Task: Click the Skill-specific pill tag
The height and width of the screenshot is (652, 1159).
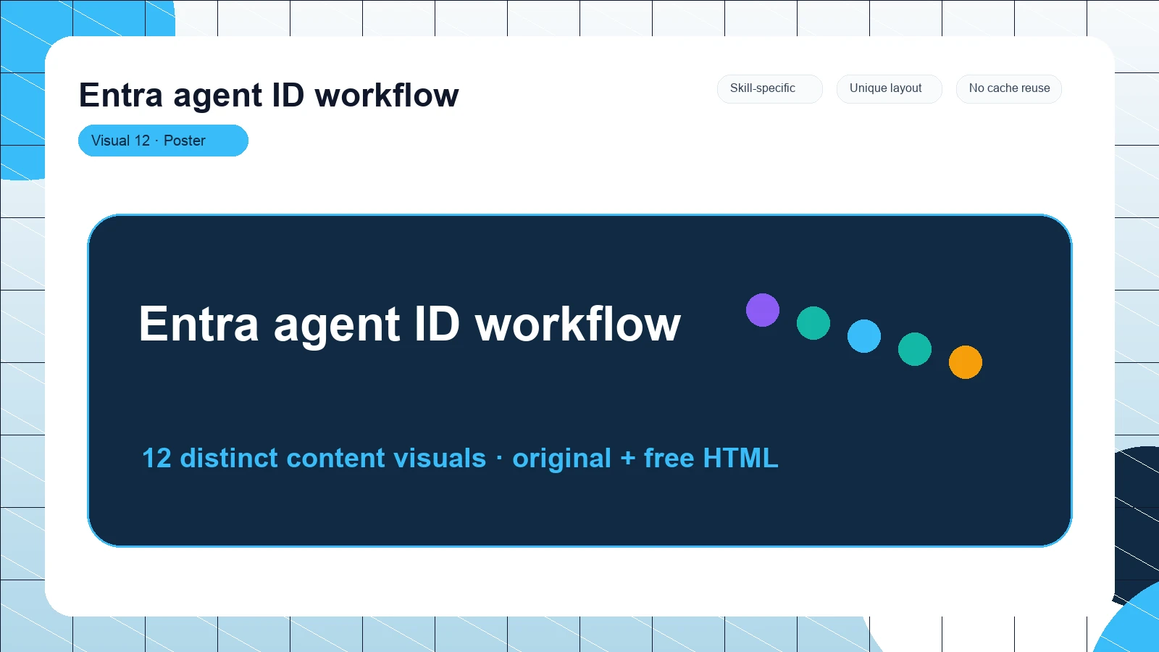Action: coord(769,88)
